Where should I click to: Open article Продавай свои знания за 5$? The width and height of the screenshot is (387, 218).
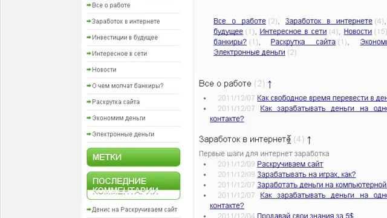pyautogui.click(x=305, y=216)
